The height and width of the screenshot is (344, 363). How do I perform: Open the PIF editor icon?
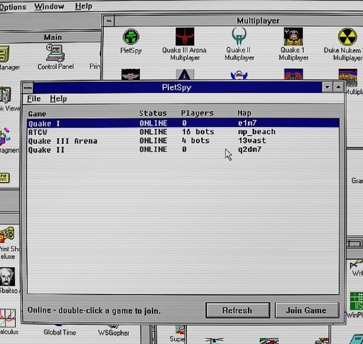pyautogui.click(x=4, y=178)
